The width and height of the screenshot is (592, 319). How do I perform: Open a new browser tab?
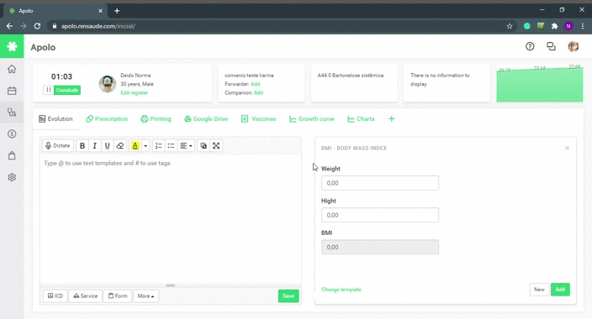click(117, 11)
